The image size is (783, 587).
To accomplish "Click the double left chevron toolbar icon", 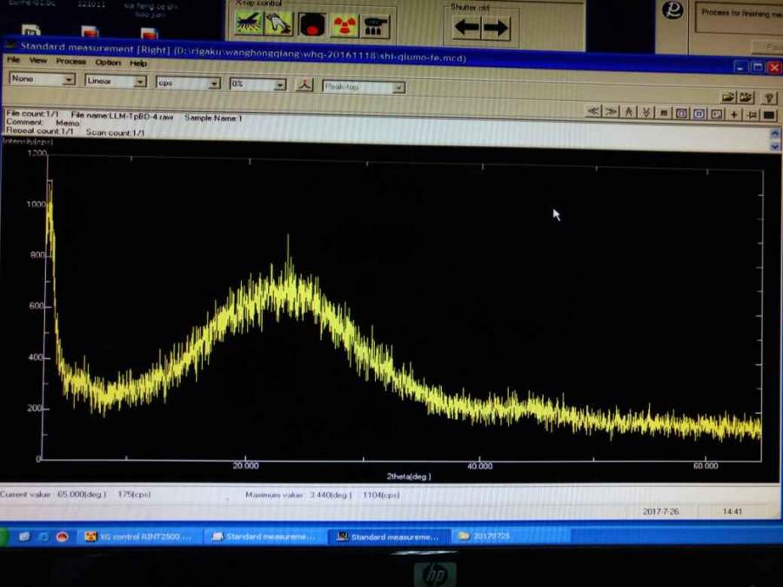I will click(593, 112).
